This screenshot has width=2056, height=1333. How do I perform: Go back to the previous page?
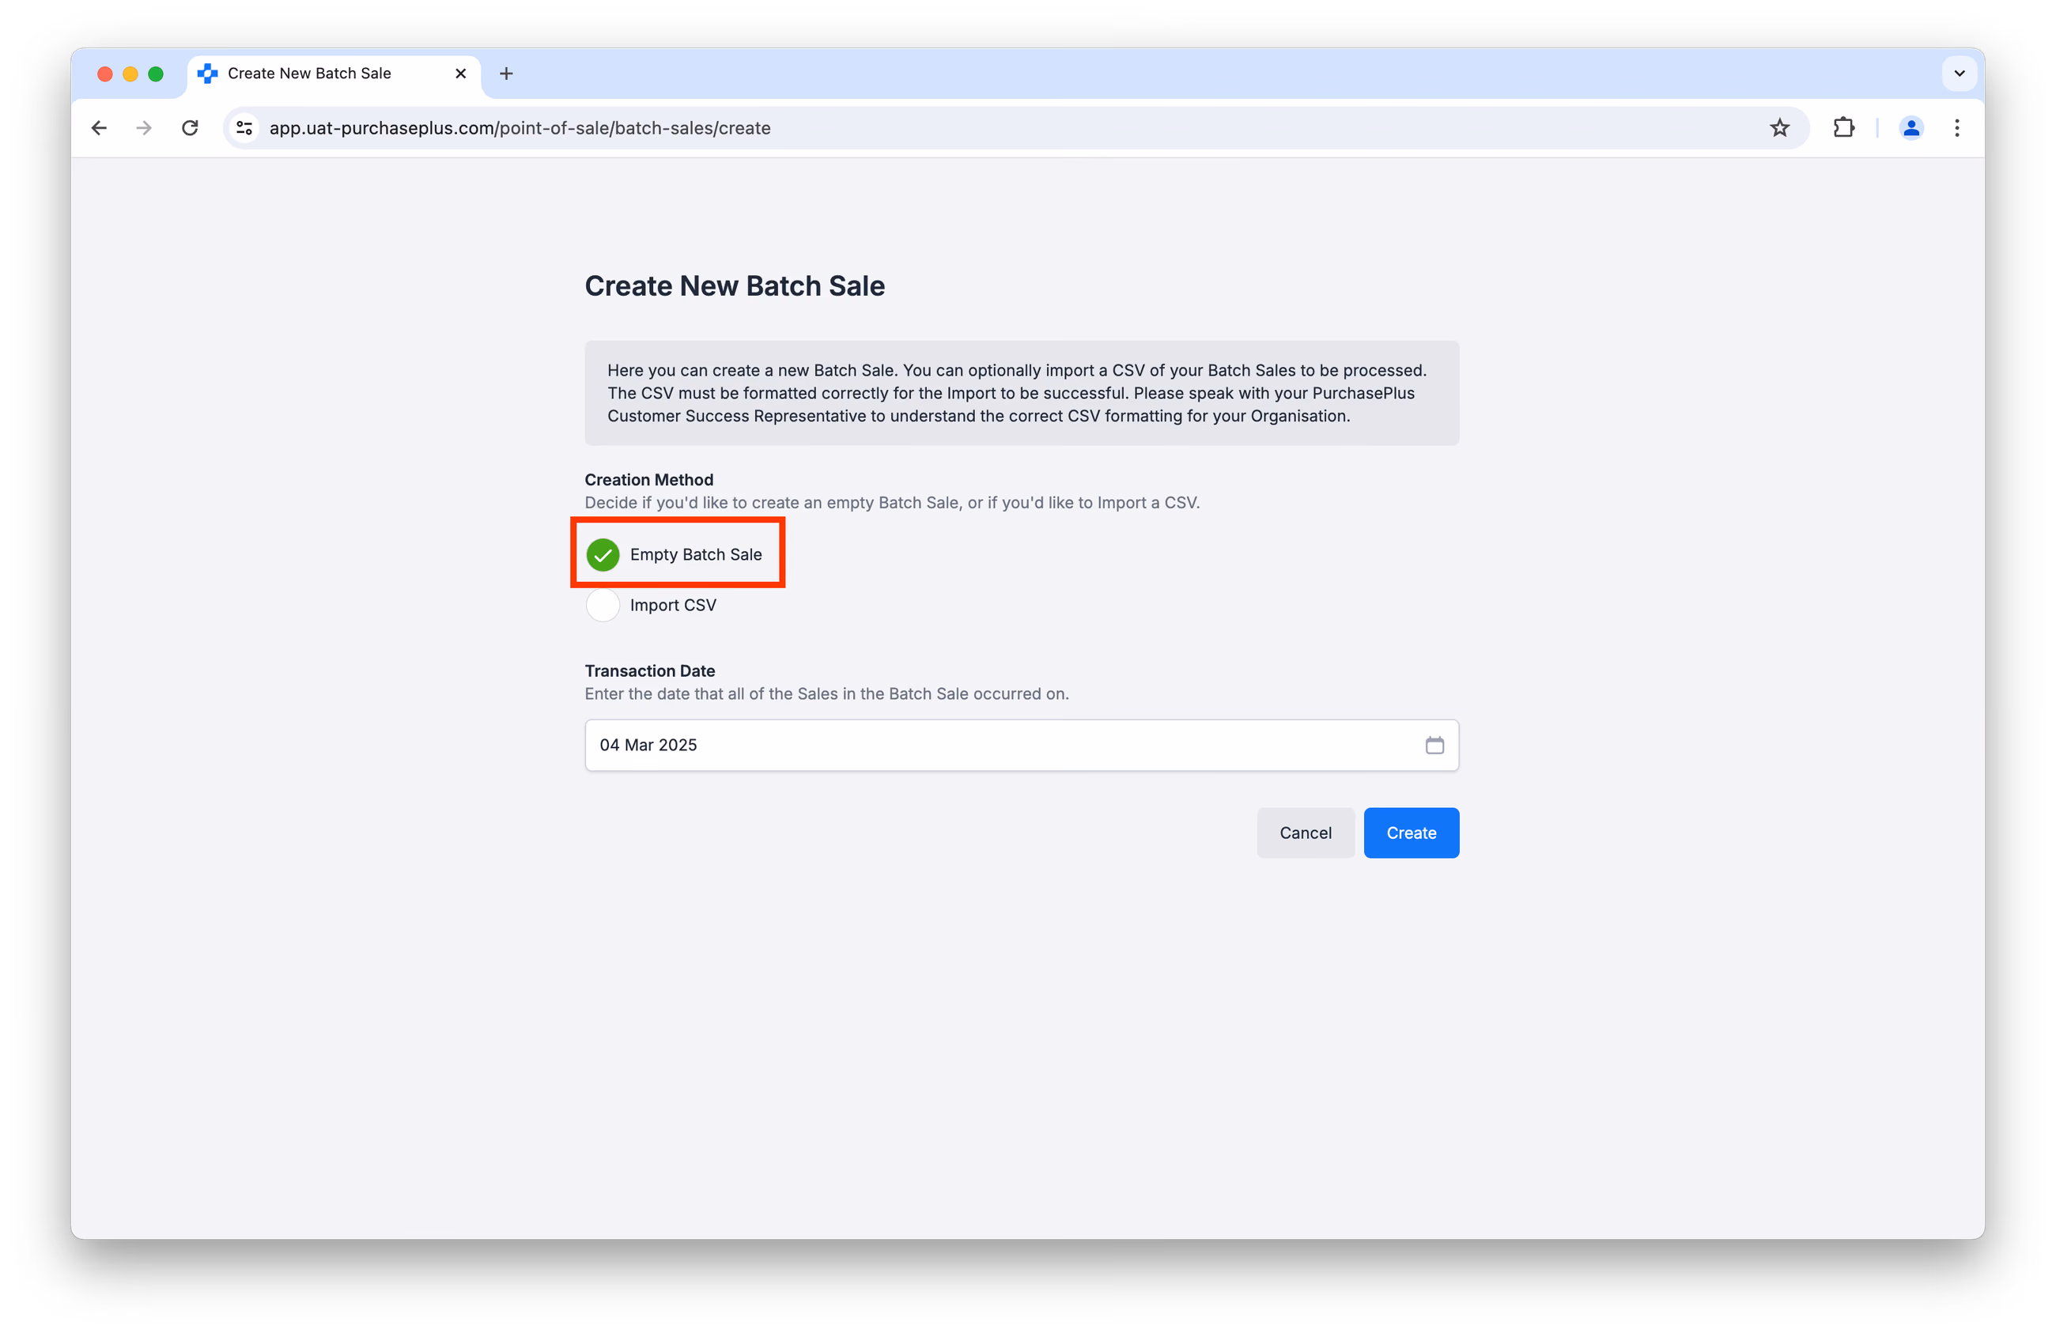[100, 128]
